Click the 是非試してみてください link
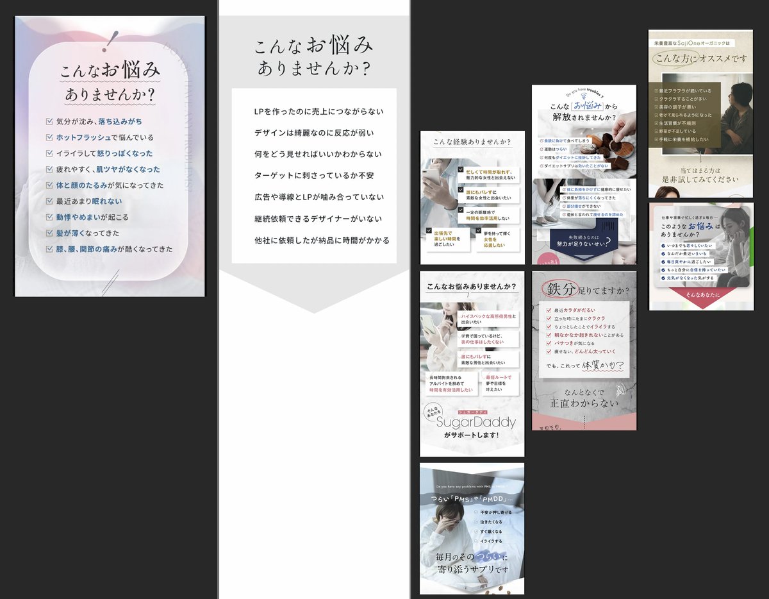 point(699,180)
